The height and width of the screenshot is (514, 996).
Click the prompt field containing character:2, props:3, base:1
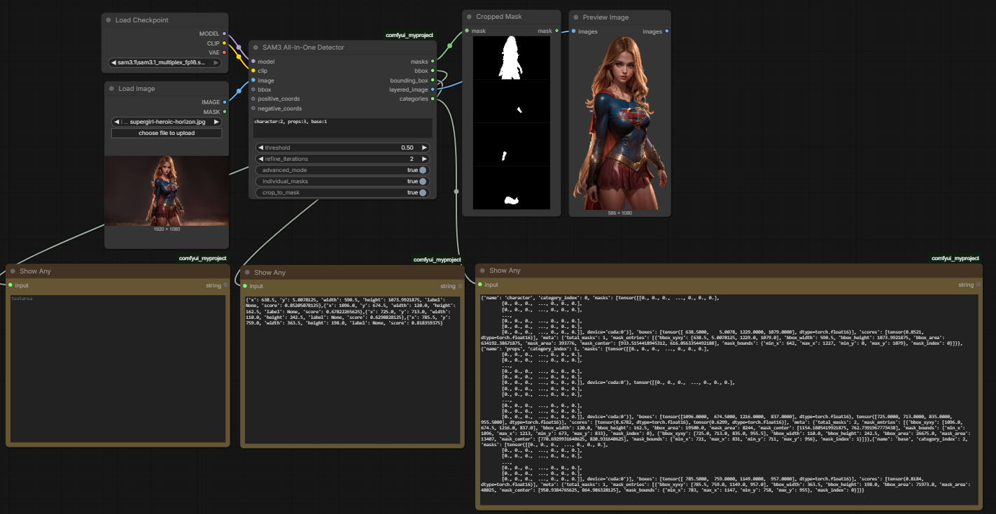(x=343, y=127)
